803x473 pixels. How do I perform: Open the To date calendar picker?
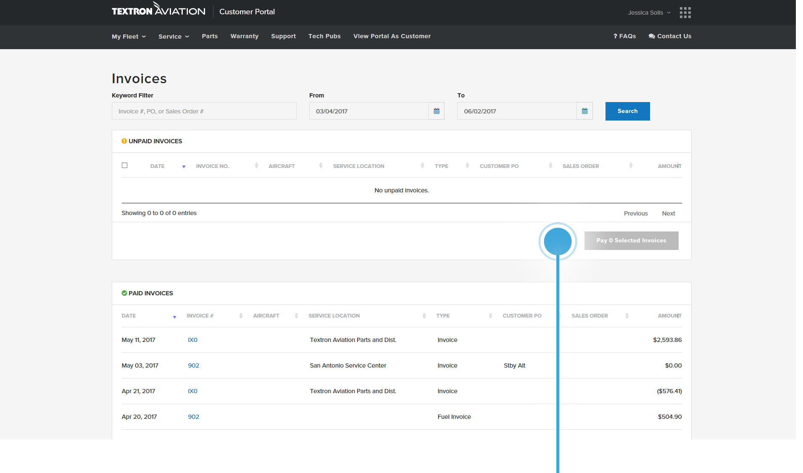(x=584, y=111)
